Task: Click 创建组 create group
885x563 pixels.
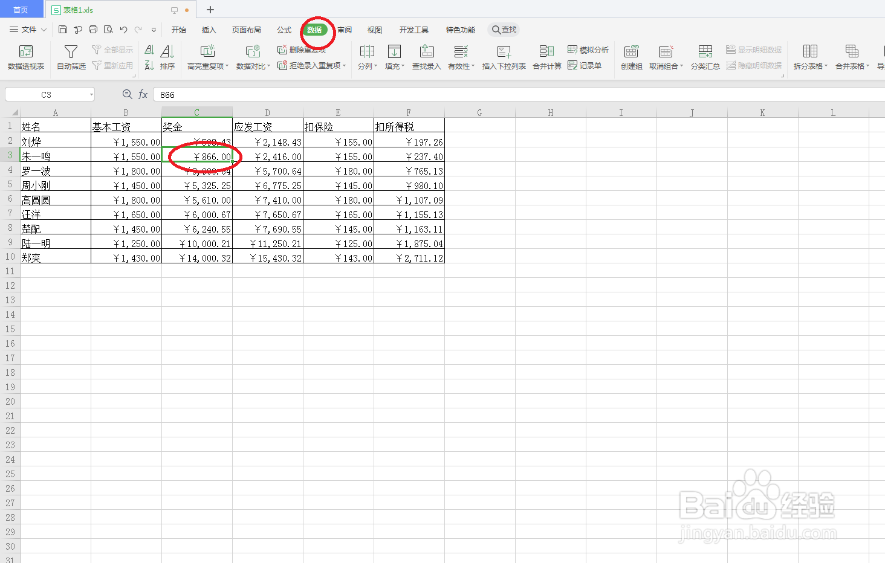Action: tap(632, 57)
